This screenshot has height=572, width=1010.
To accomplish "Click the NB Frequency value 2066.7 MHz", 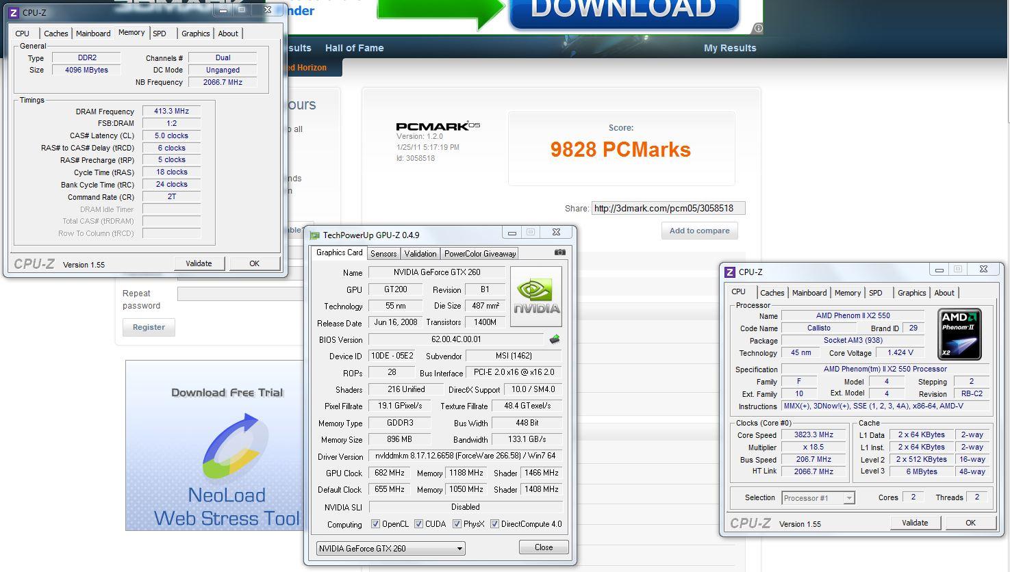I will pyautogui.click(x=223, y=82).
